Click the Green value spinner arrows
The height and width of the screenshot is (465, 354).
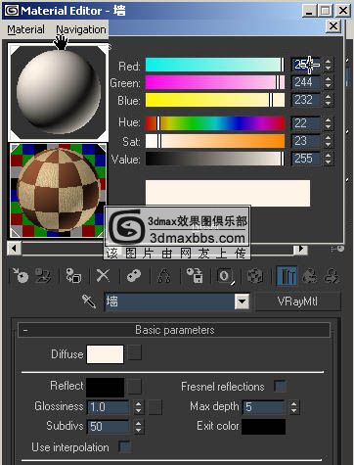pyautogui.click(x=328, y=82)
